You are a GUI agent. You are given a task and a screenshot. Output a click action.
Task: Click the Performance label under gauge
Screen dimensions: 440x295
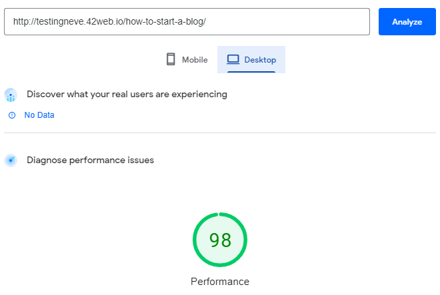(220, 282)
